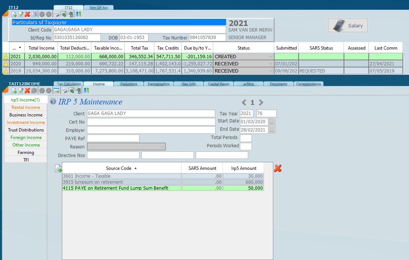Select the 3915 lumpsum on retirement row
Screen dimensions: 409x260
tap(122, 182)
